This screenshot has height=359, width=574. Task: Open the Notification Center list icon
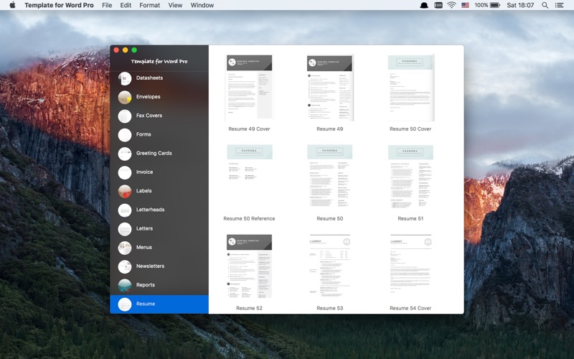pos(560,5)
